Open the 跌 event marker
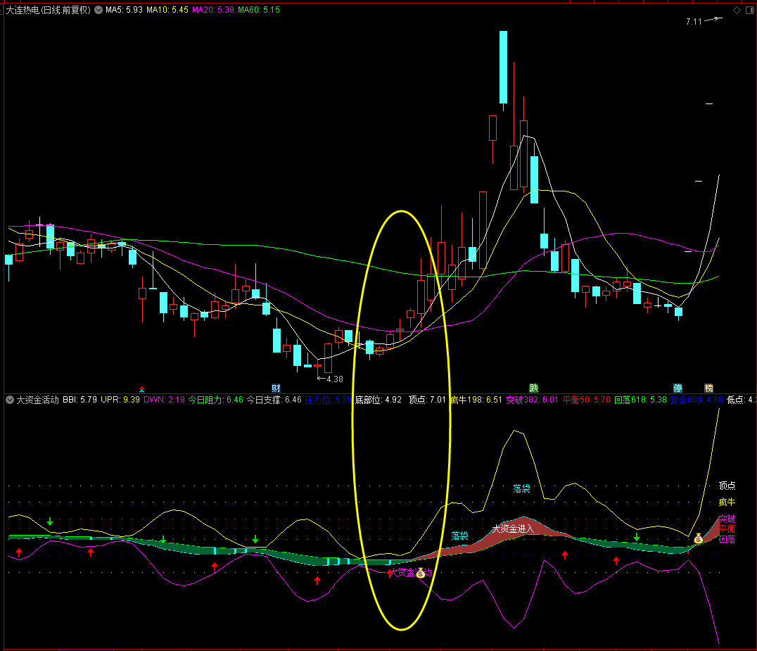 coord(533,388)
